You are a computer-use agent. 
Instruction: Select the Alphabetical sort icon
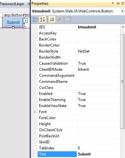(43, 19)
